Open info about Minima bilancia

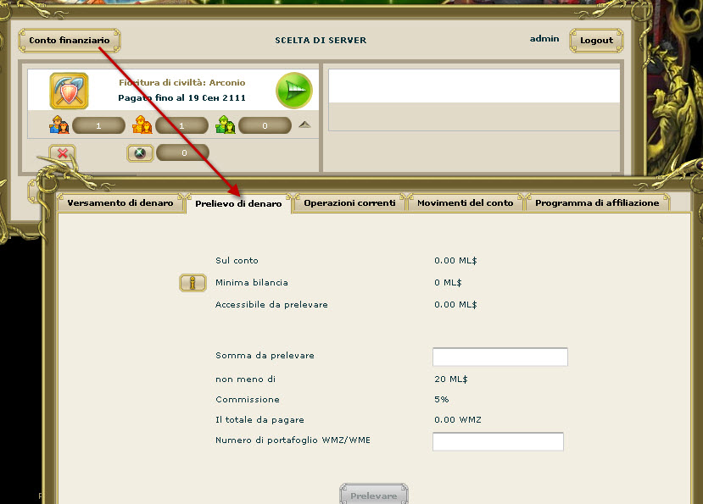click(x=192, y=283)
